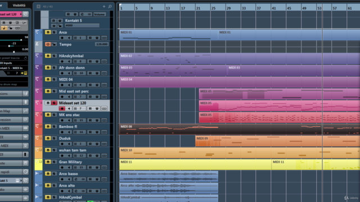
Task: Select the Gran Military track name
Action: 70,162
